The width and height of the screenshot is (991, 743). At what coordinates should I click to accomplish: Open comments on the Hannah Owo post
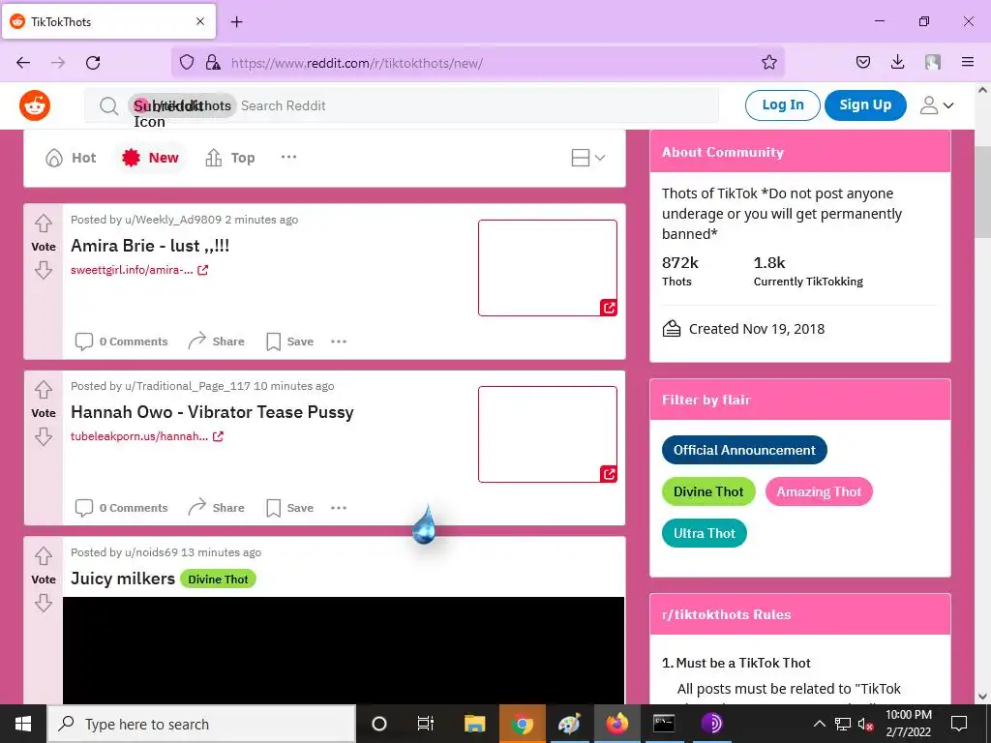[x=121, y=507]
